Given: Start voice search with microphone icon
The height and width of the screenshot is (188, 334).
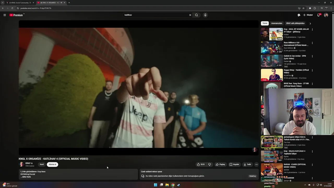Looking at the screenshot, I should pos(205,15).
